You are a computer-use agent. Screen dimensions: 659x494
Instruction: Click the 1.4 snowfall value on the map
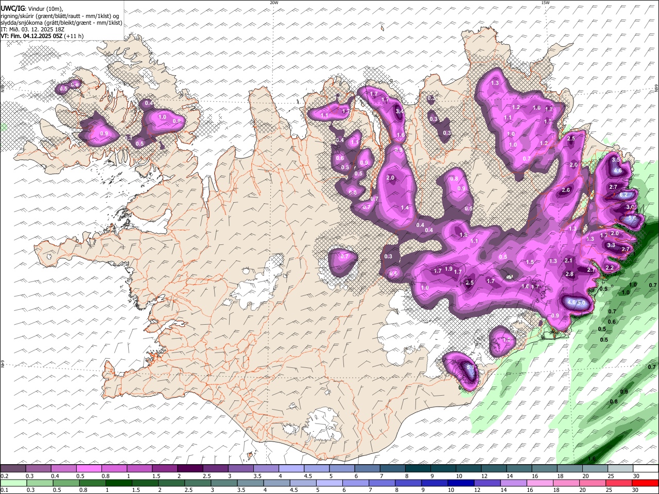click(x=405, y=208)
